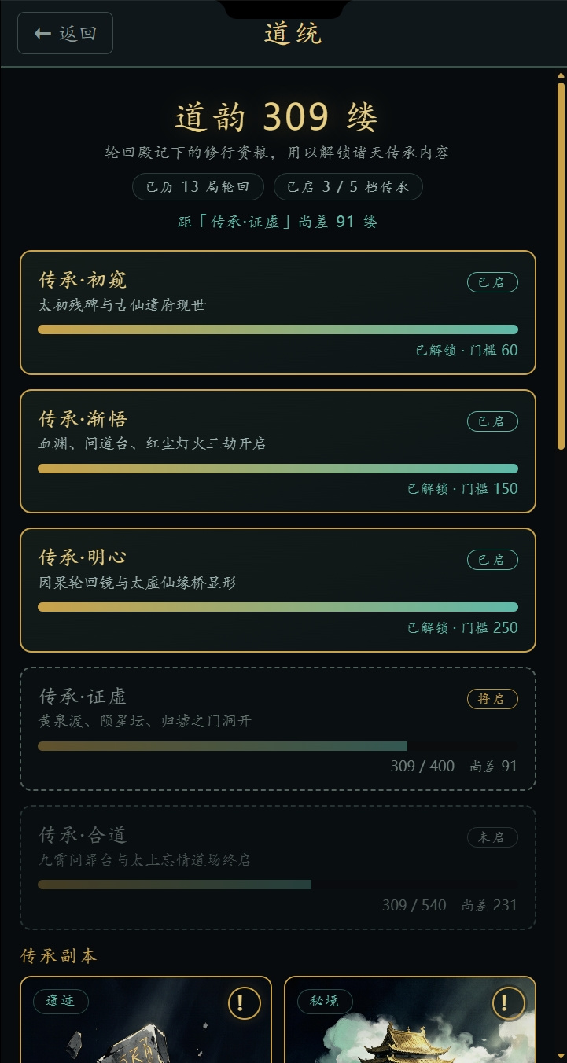The height and width of the screenshot is (1063, 567).
Task: Click the 未启 badge on 传承·合道
Action: (x=492, y=837)
